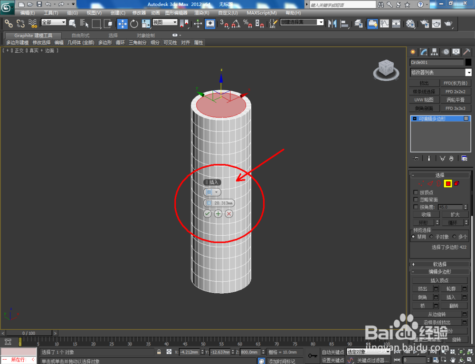Choose the Rectangular Selection Region tool
The height and width of the screenshot is (364, 475).
point(96,23)
